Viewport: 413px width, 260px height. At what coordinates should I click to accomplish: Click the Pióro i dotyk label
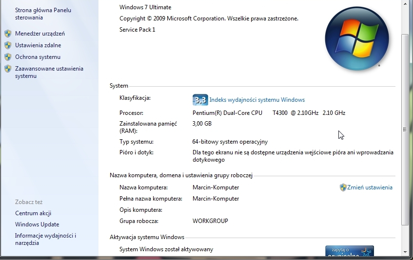coord(137,152)
